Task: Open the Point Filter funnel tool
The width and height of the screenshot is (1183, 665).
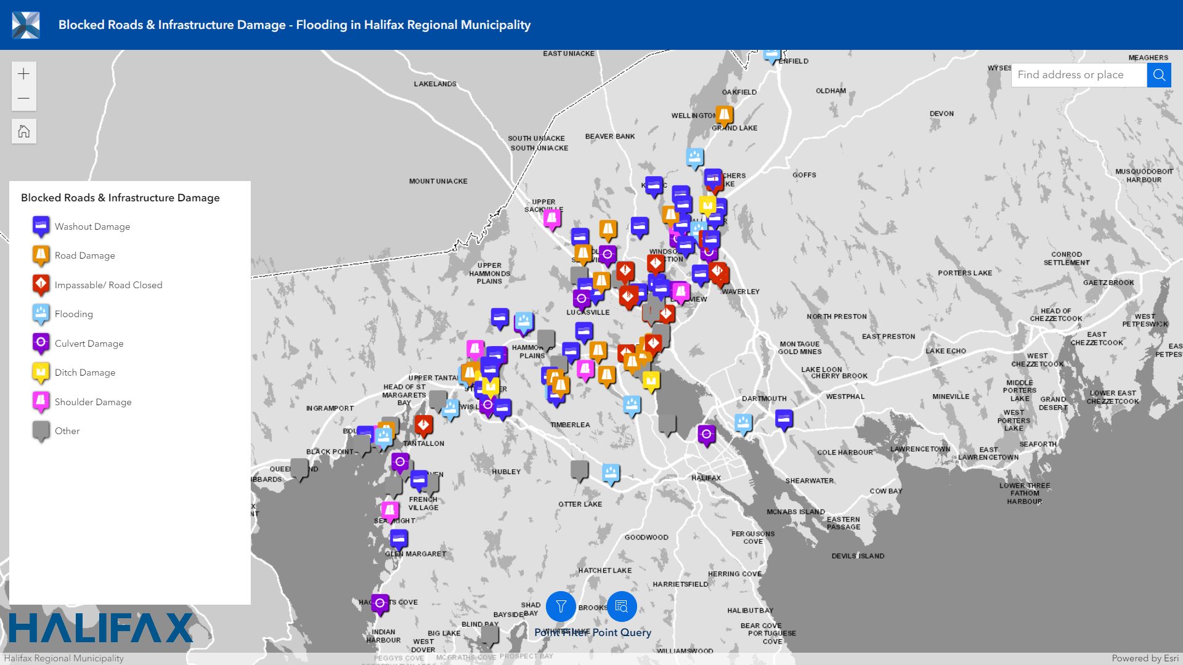Action: pos(561,607)
